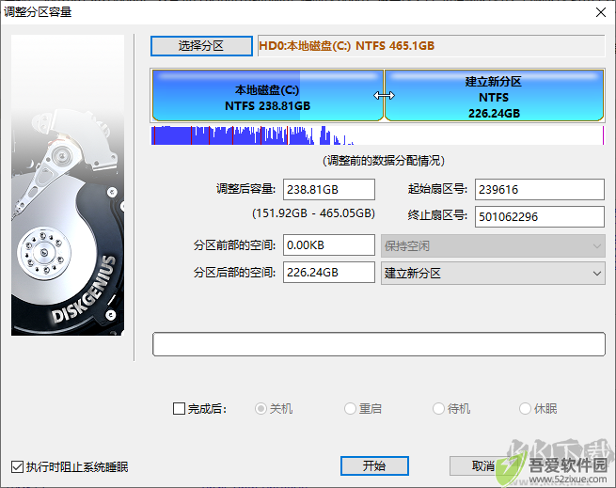
Task: Select the 建立新分区 NTFS partition block
Action: [x=494, y=96]
